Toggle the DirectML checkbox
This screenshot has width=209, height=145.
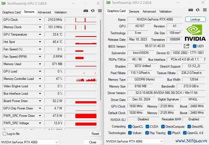click(x=189, y=126)
